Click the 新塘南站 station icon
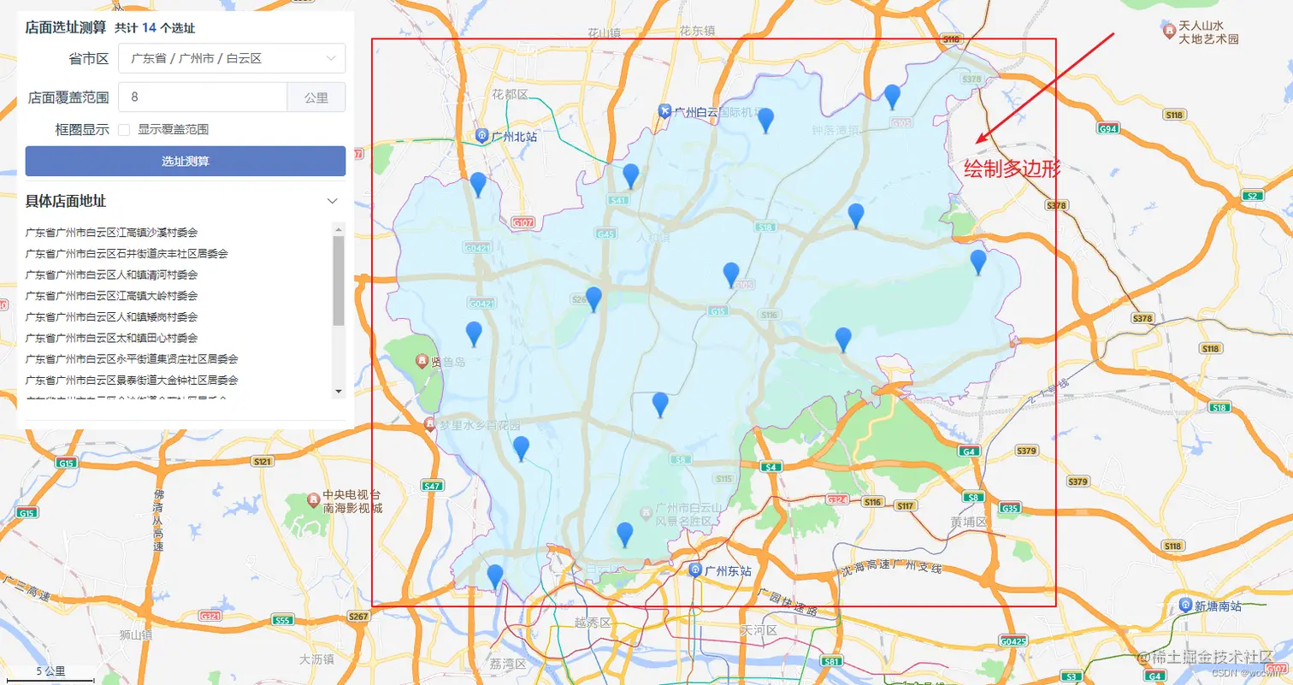 (1185, 605)
